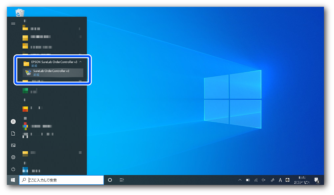Open the Action Center notifications icon
This screenshot has height=195, width=334.
coord(316,180)
